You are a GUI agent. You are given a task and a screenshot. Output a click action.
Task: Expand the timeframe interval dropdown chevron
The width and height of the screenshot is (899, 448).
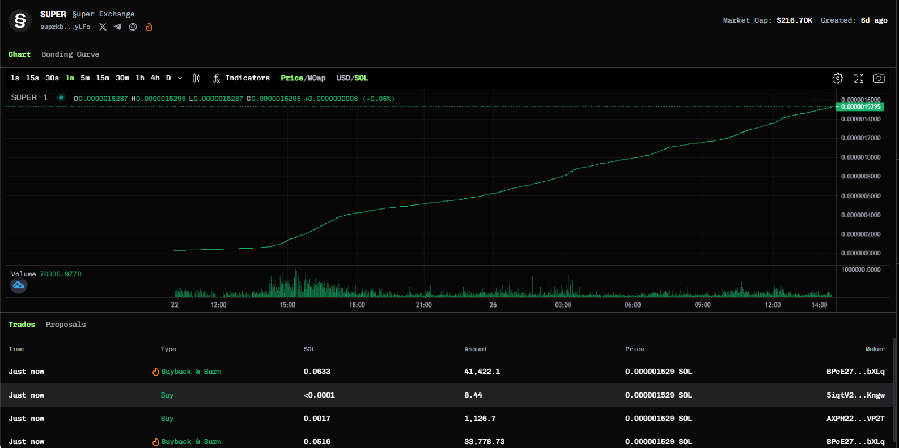(180, 78)
